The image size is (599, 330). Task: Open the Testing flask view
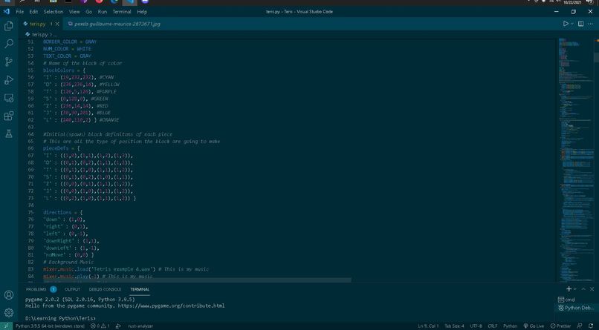coord(8,133)
